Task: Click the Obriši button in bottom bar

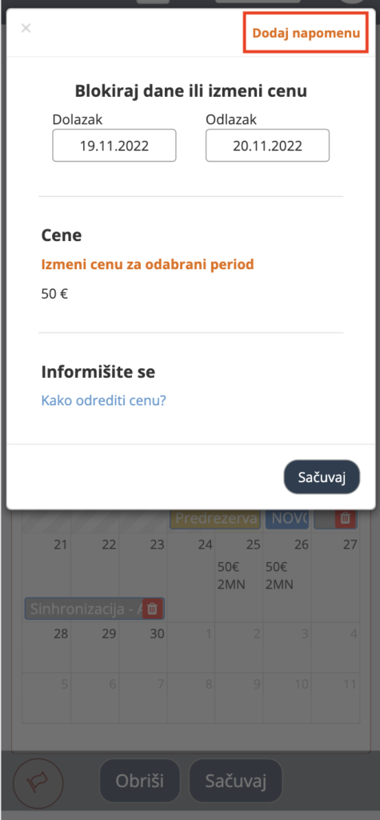Action: point(139,782)
